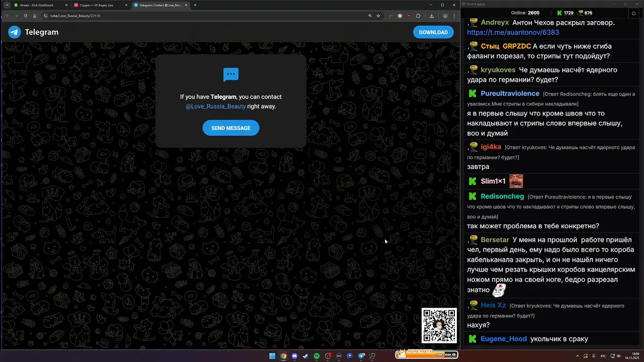Image resolution: width=644 pixels, height=362 pixels.
Task: Open Chrome downloads icon
Action: [x=432, y=16]
